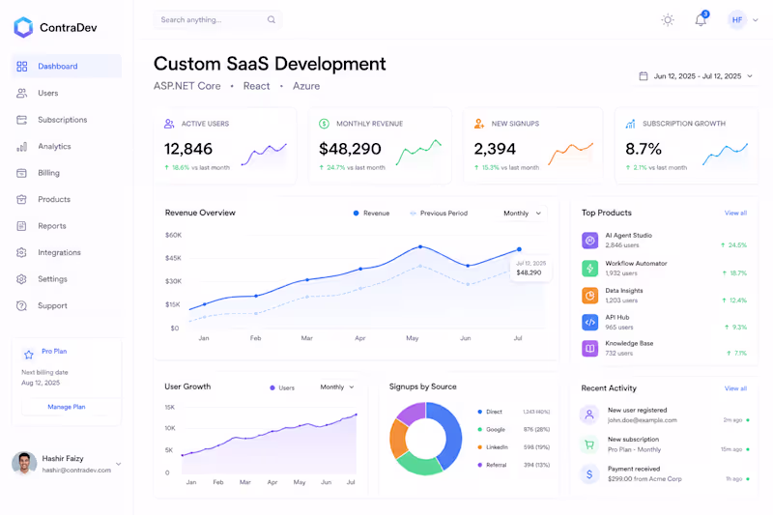Viewport: 773px width, 515px height.
Task: Click the Reports document icon
Action: click(21, 226)
